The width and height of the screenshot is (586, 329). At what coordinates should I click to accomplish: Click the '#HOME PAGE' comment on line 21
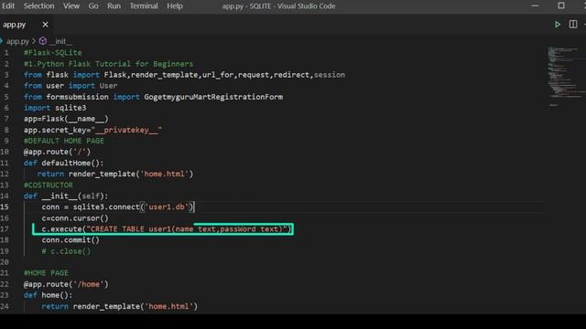(46, 273)
